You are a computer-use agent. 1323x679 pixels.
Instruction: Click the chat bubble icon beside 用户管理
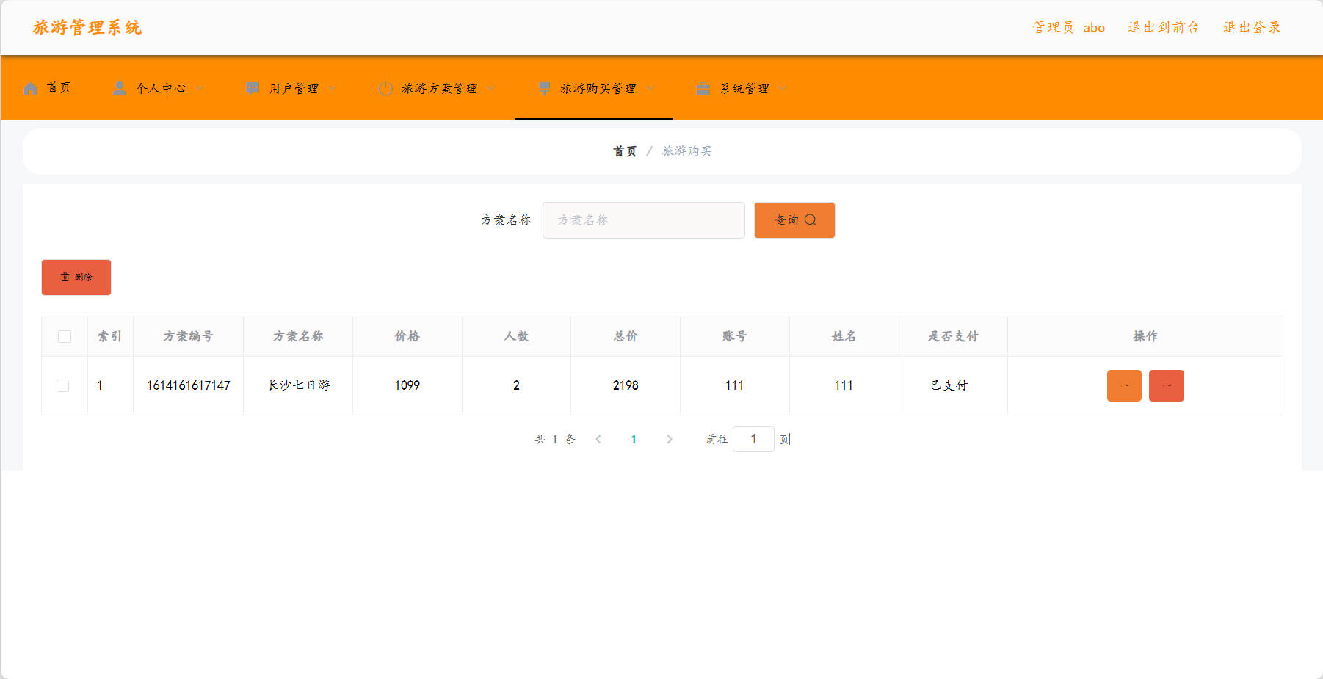coord(253,88)
